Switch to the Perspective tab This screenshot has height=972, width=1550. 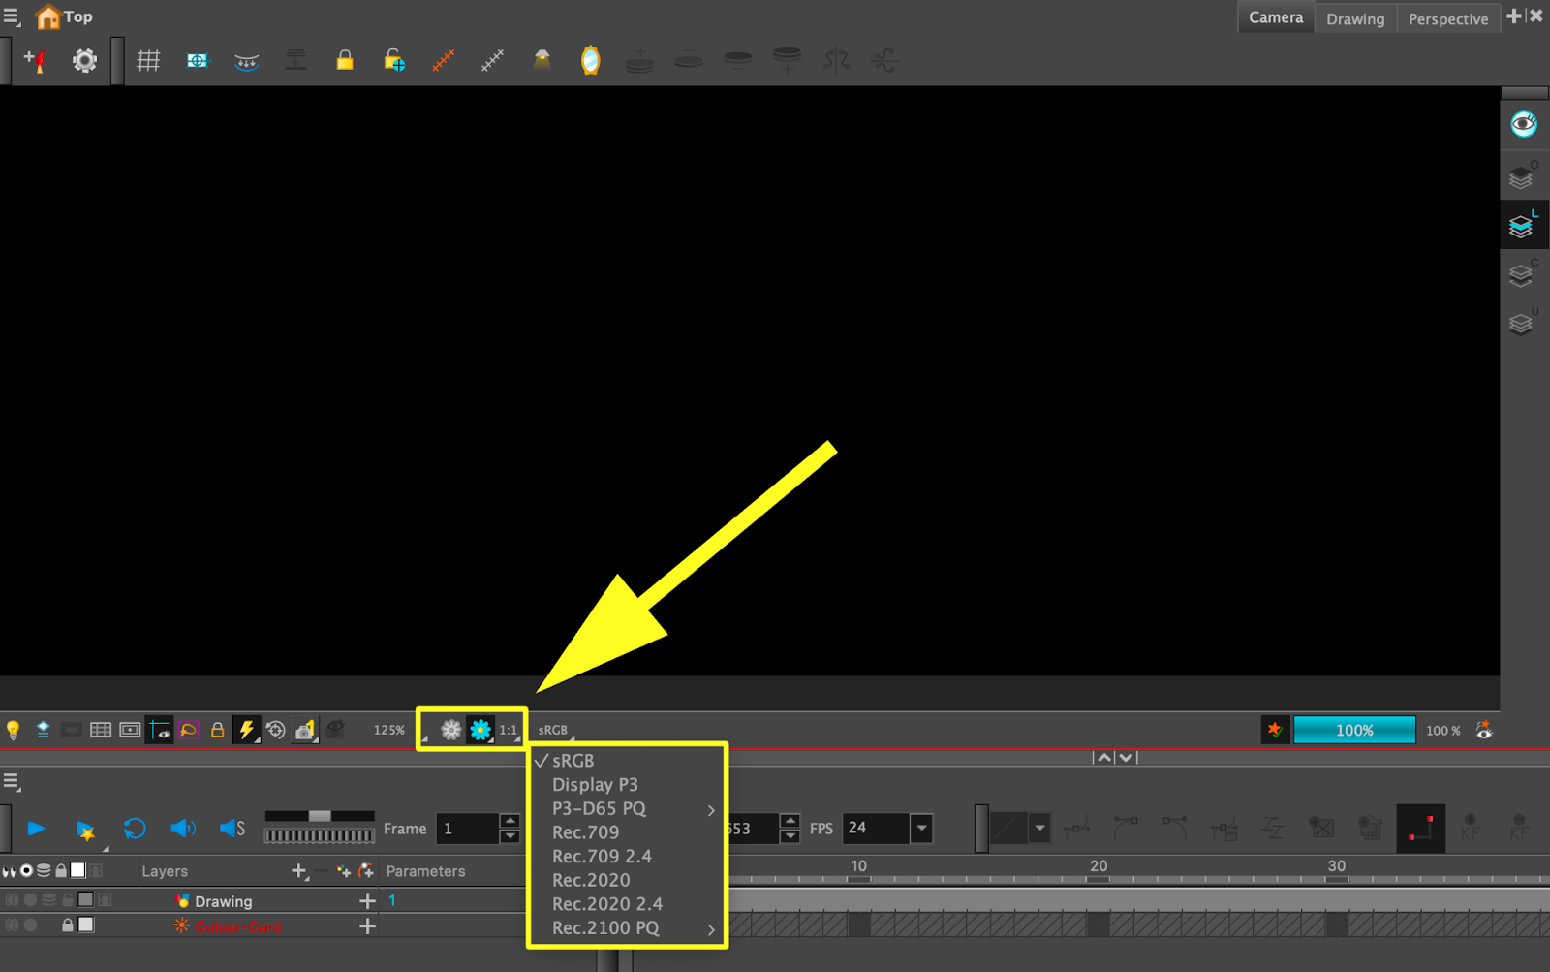[1447, 18]
